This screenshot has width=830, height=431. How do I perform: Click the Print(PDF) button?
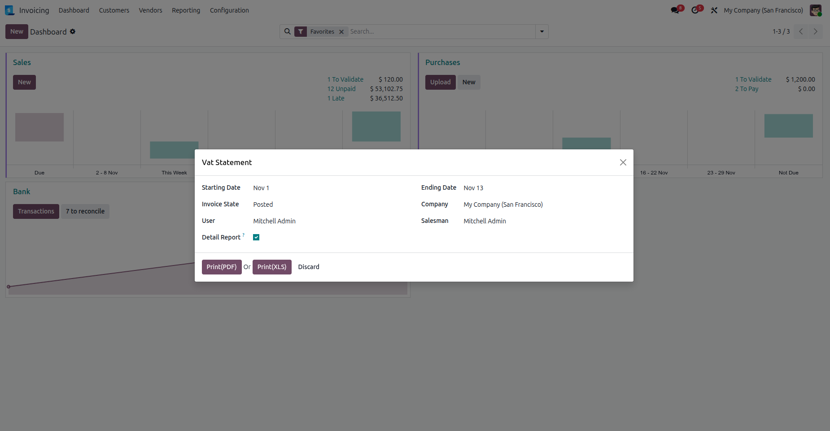pos(222,267)
